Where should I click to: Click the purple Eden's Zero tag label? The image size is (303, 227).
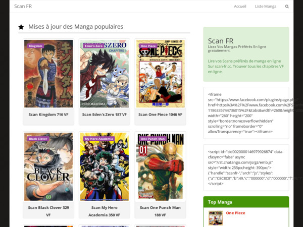[x=94, y=46]
